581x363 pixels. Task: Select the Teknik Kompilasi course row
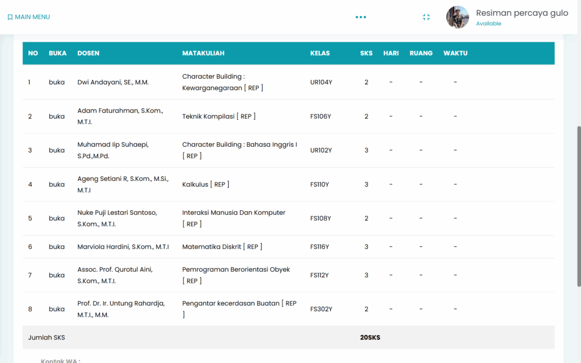(x=218, y=116)
